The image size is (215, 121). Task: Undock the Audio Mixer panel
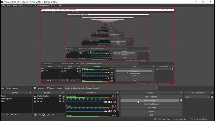pos(117,93)
